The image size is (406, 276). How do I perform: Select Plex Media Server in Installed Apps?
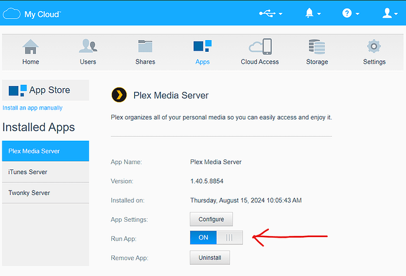[45, 151]
